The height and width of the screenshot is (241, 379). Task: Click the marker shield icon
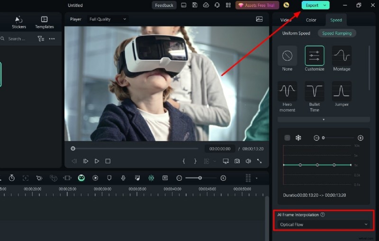[x=109, y=178]
